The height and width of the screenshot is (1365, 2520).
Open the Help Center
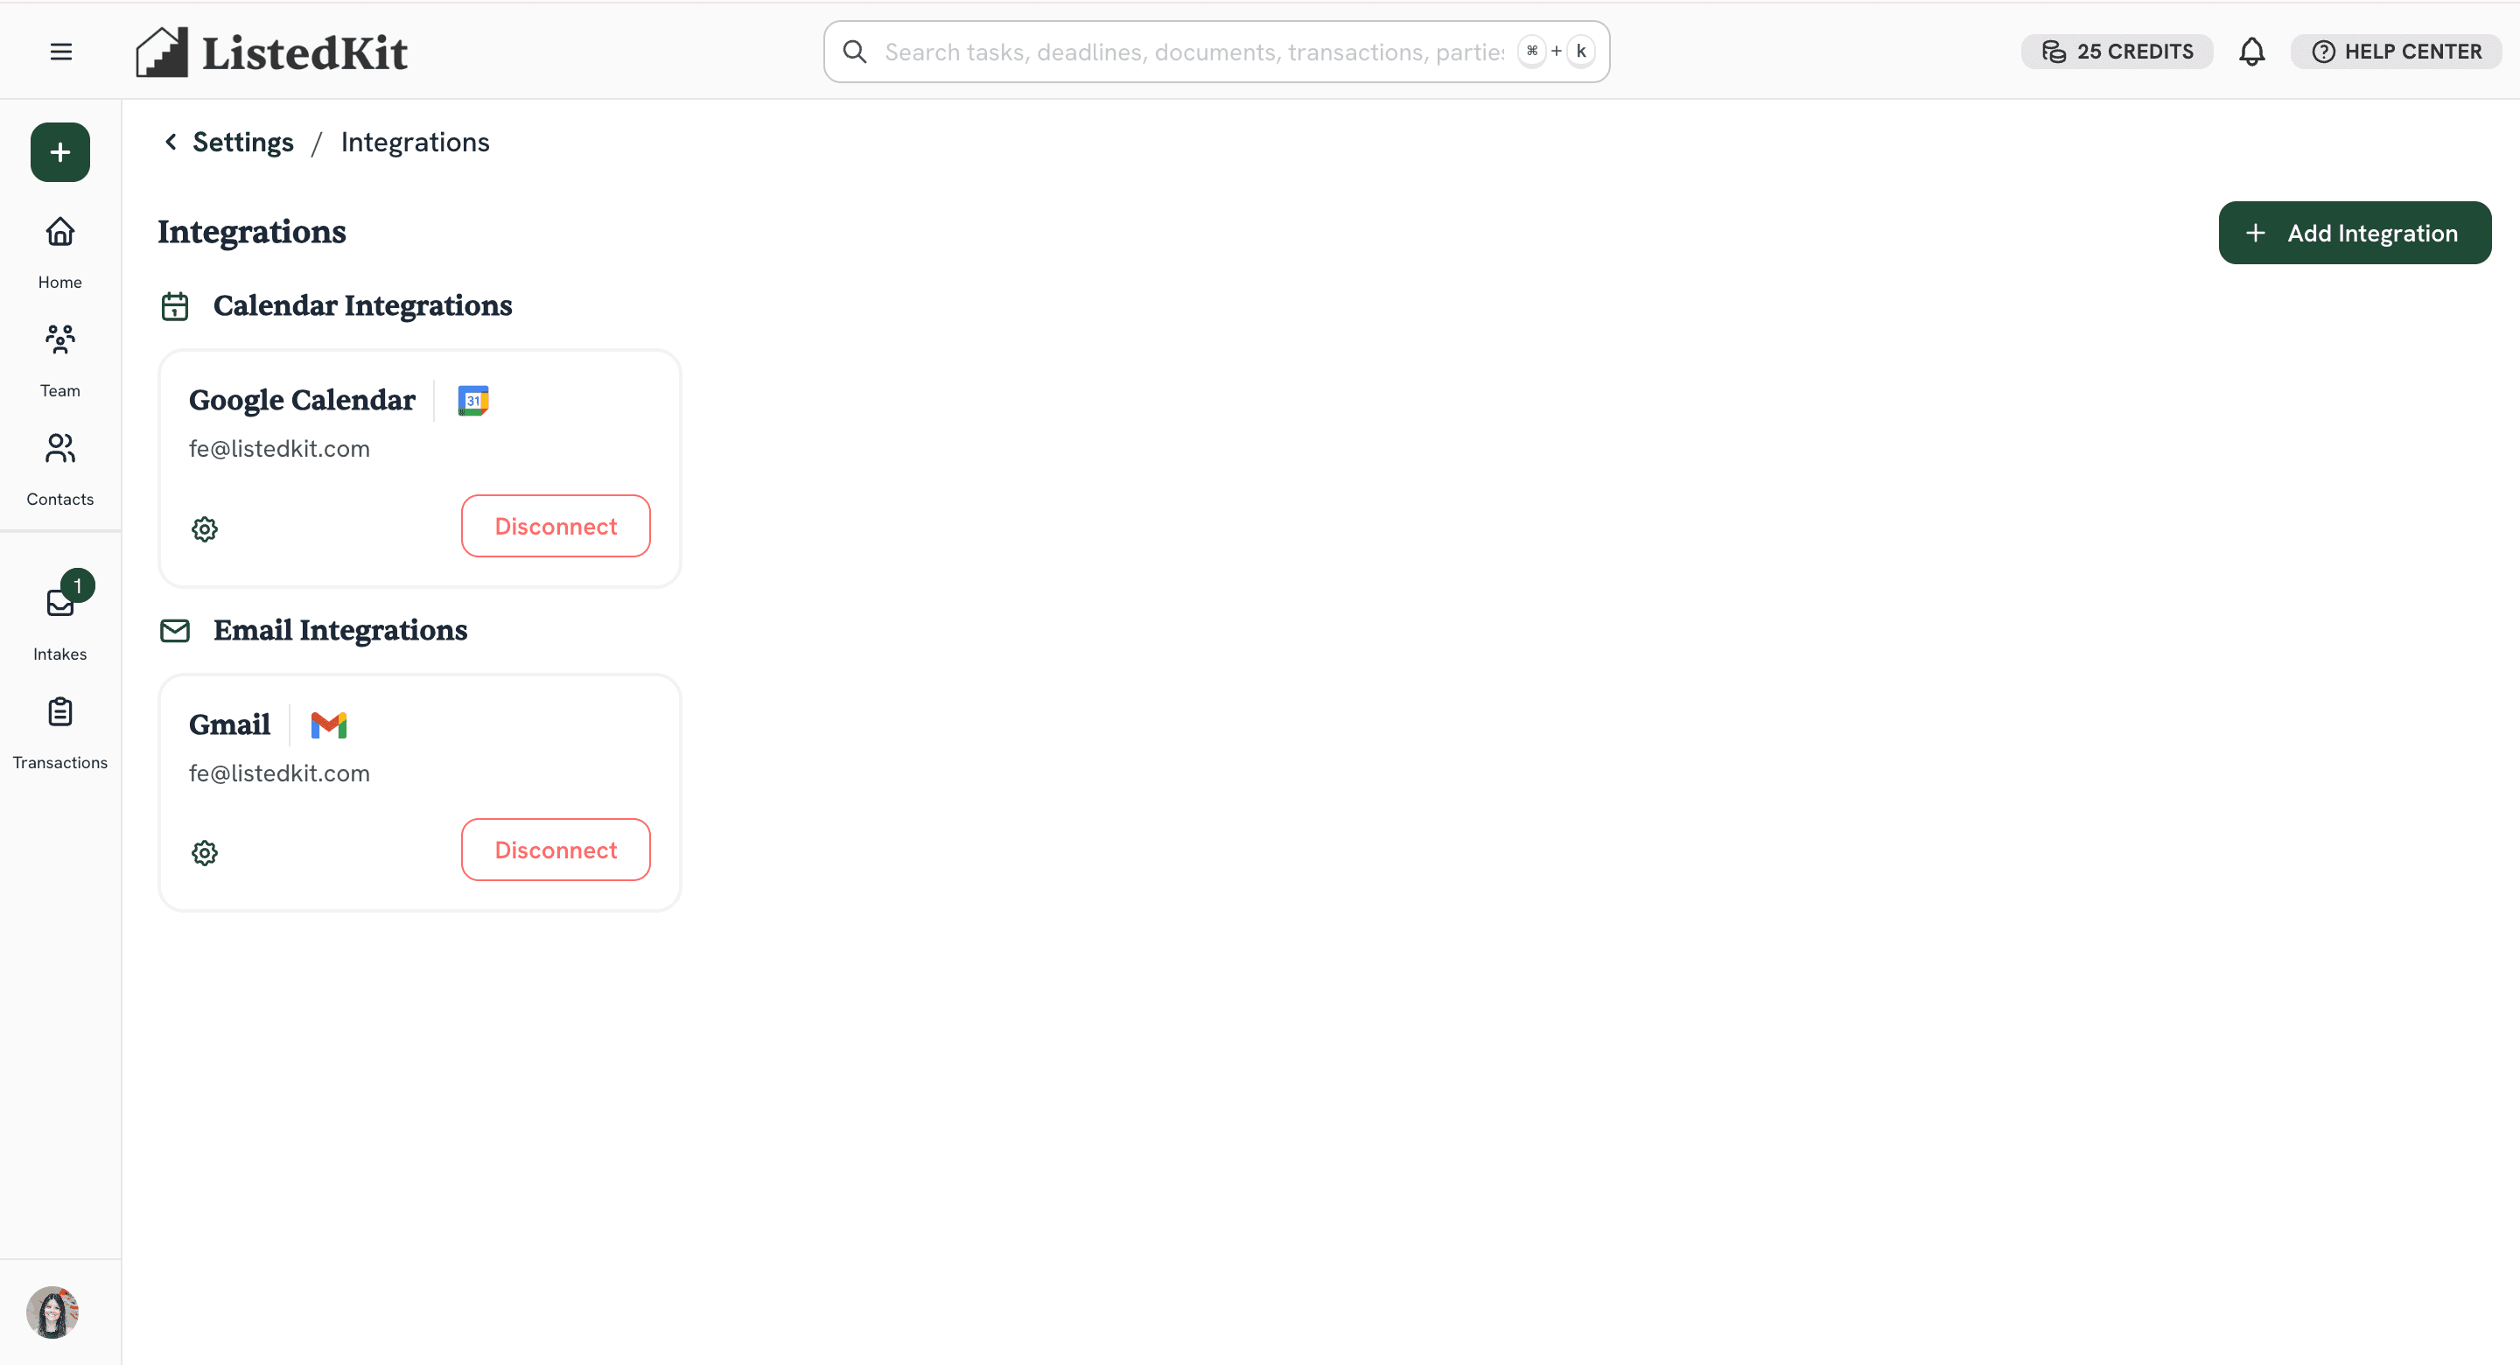[x=2396, y=51]
